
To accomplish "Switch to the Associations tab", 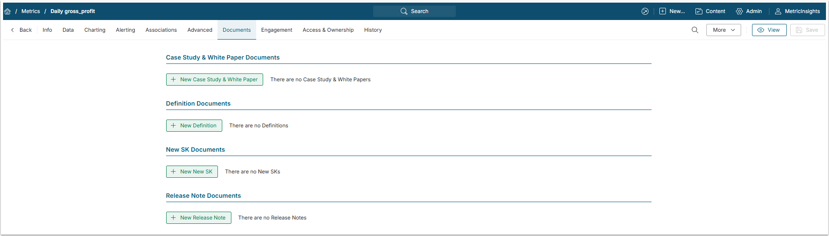I will point(161,30).
